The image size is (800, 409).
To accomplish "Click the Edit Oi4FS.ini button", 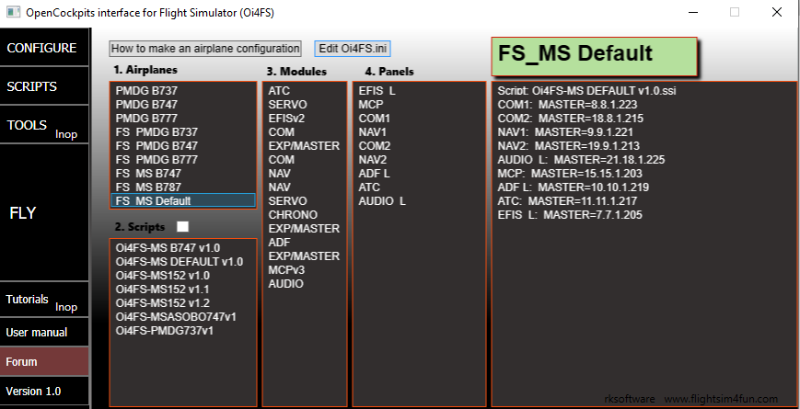I will tap(353, 49).
